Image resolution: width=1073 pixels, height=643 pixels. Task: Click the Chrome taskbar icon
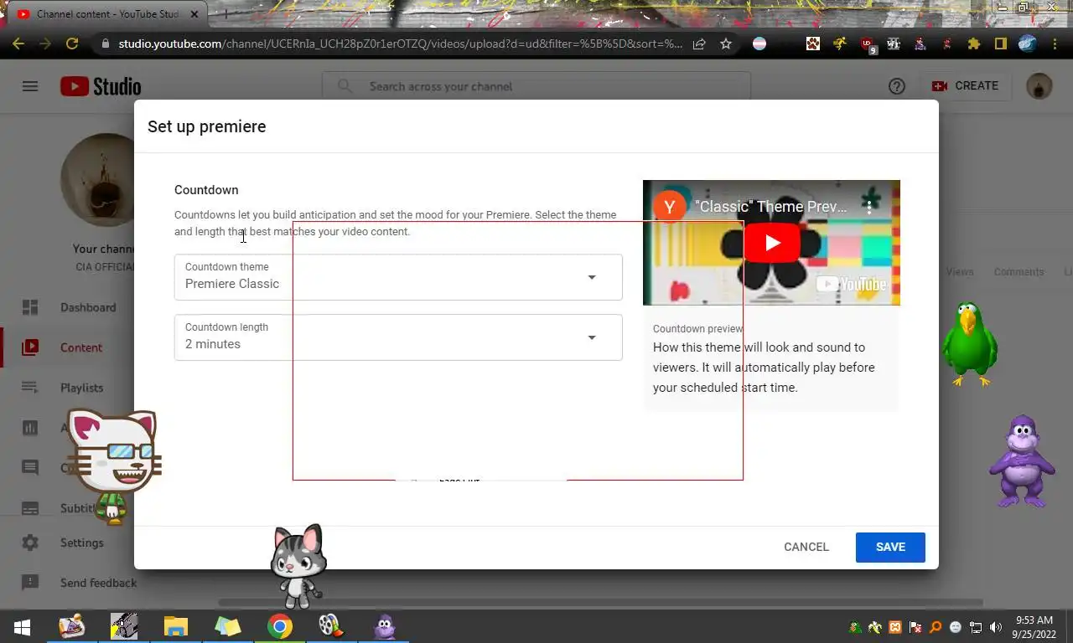click(x=280, y=626)
